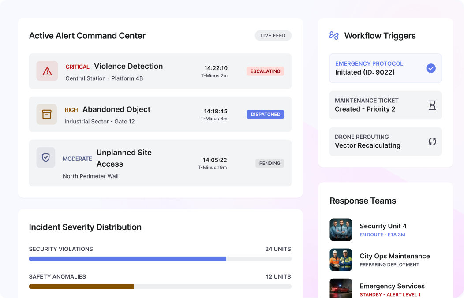Click the shield icon for Unplanned Site Access
Image resolution: width=464 pixels, height=298 pixels.
pos(46,157)
